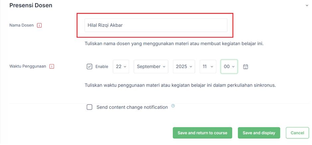Screen dimensions: 312x145
Task: Cancel the form changes
Action: click(x=297, y=133)
